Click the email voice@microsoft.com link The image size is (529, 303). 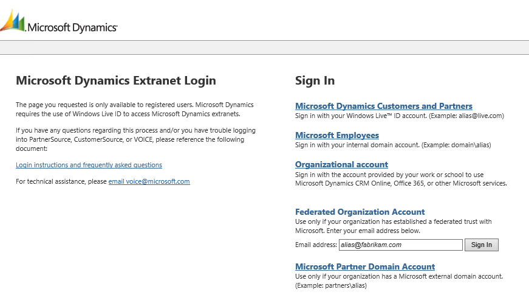pyautogui.click(x=149, y=181)
